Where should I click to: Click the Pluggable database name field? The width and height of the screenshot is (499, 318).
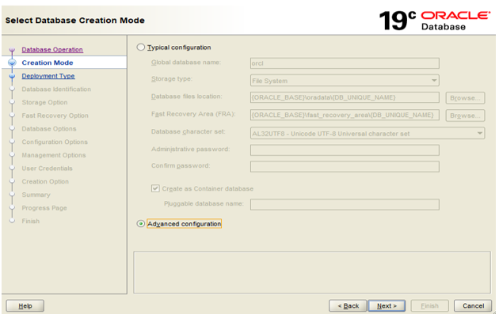[x=345, y=204]
